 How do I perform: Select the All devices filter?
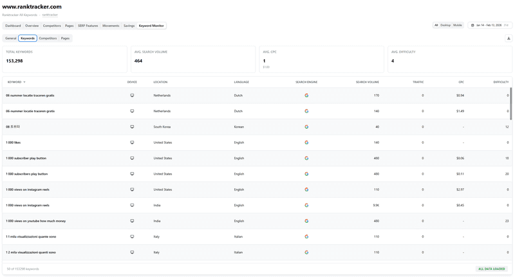pyautogui.click(x=436, y=25)
